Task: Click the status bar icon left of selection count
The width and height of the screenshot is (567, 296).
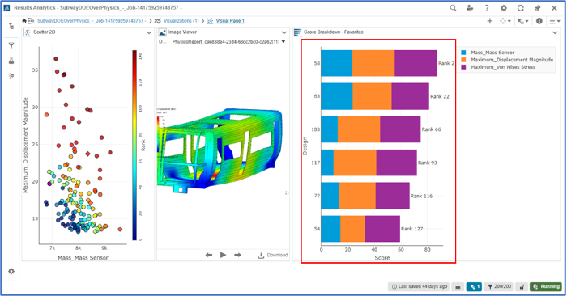Action: click(x=458, y=286)
